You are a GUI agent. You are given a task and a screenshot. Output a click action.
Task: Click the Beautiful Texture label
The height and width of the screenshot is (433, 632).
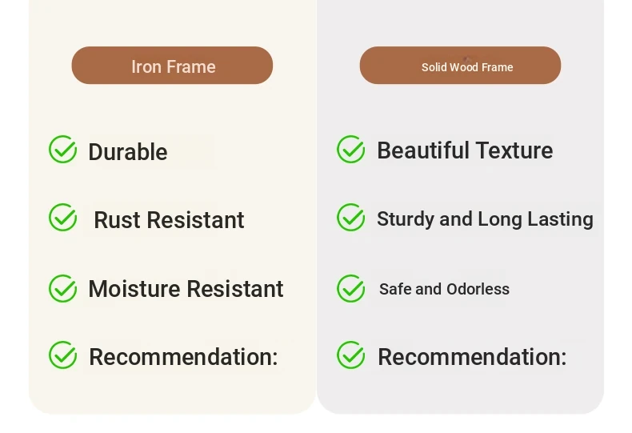(465, 150)
